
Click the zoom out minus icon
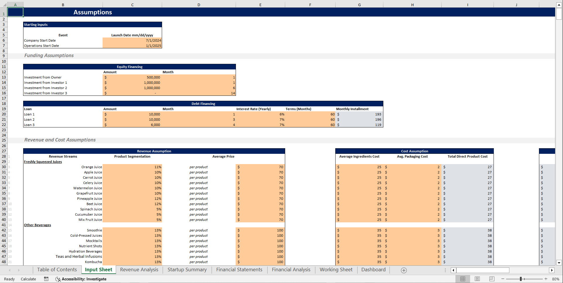click(502, 279)
